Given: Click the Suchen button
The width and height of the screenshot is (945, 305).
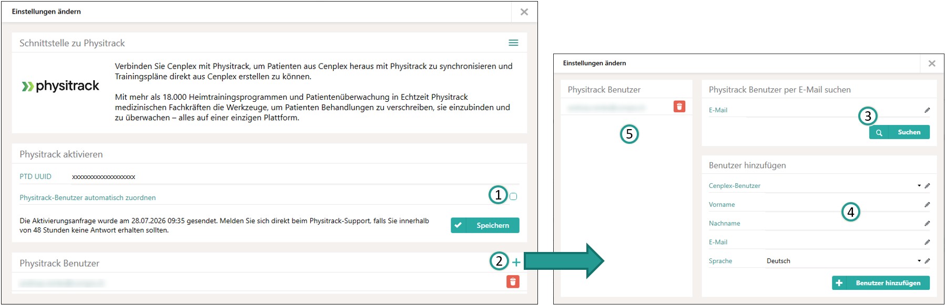Looking at the screenshot, I should click(x=899, y=132).
